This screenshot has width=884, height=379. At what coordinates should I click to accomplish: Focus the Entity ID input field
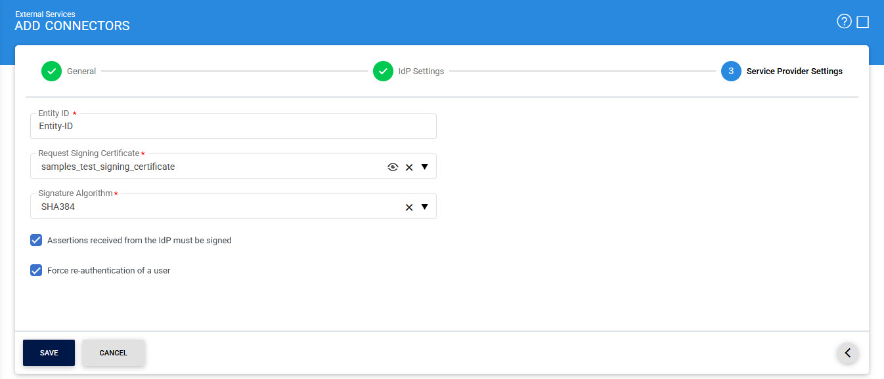coord(233,126)
